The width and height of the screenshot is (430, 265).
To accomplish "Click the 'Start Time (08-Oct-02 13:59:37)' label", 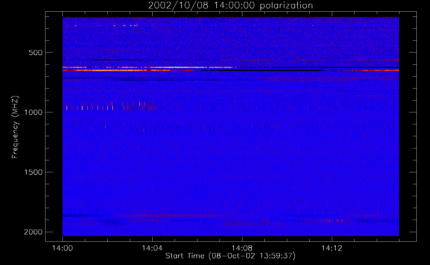I will pyautogui.click(x=230, y=256).
